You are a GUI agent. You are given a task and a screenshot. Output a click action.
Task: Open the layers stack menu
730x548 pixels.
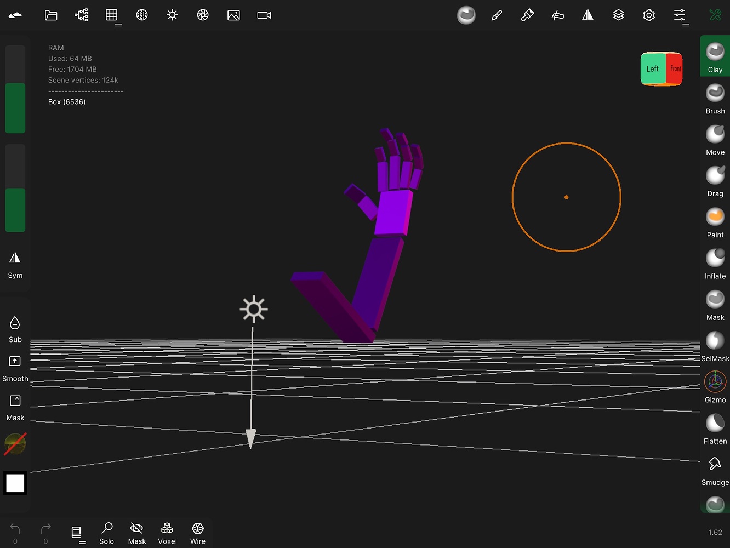tap(619, 15)
